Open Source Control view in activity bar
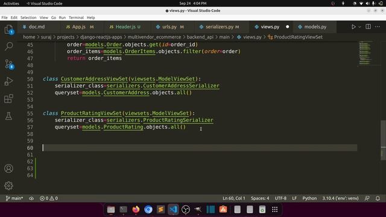Viewport: 386px width, 217px height. click(9, 64)
